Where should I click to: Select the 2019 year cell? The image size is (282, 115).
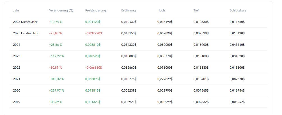tap(17, 102)
